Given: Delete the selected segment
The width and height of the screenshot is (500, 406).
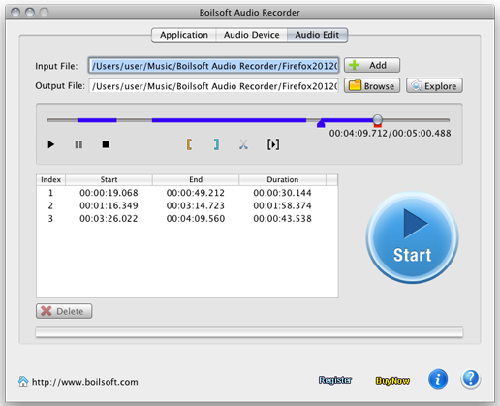Looking at the screenshot, I should pos(64,311).
